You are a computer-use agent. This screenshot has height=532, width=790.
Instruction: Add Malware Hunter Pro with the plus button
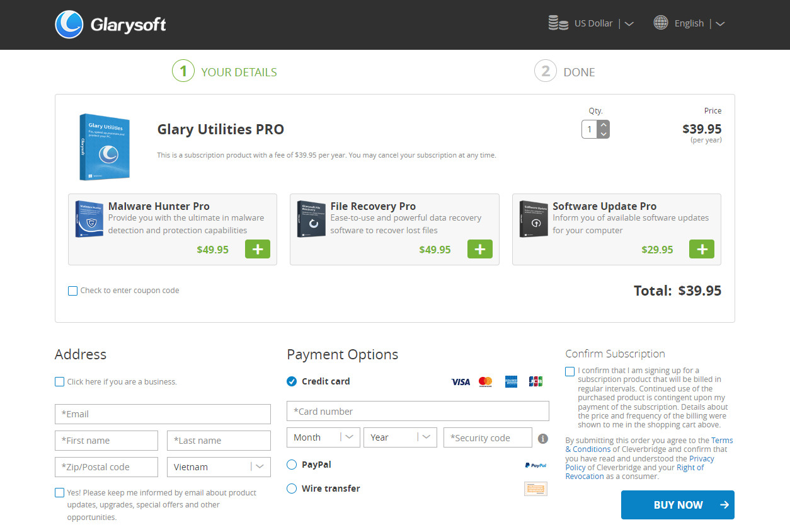258,249
